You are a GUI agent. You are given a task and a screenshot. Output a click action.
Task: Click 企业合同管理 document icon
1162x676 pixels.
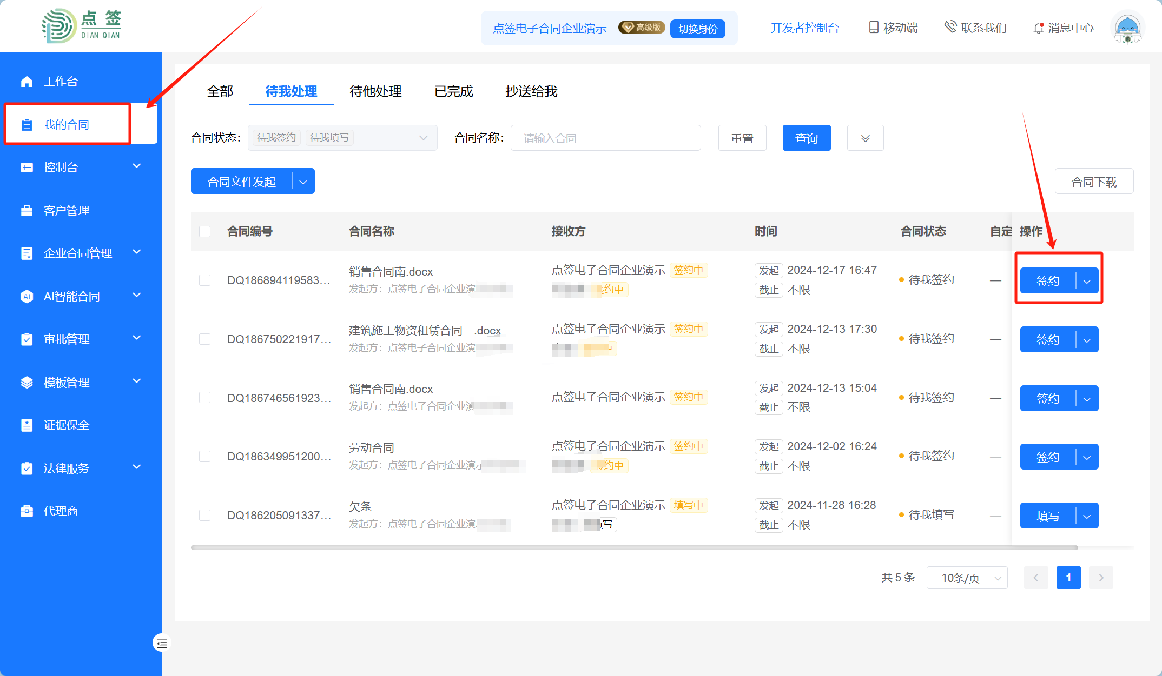[x=27, y=253]
